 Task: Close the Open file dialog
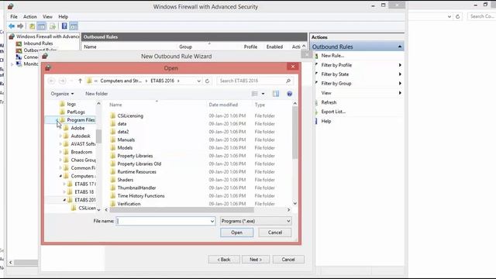tap(293, 67)
